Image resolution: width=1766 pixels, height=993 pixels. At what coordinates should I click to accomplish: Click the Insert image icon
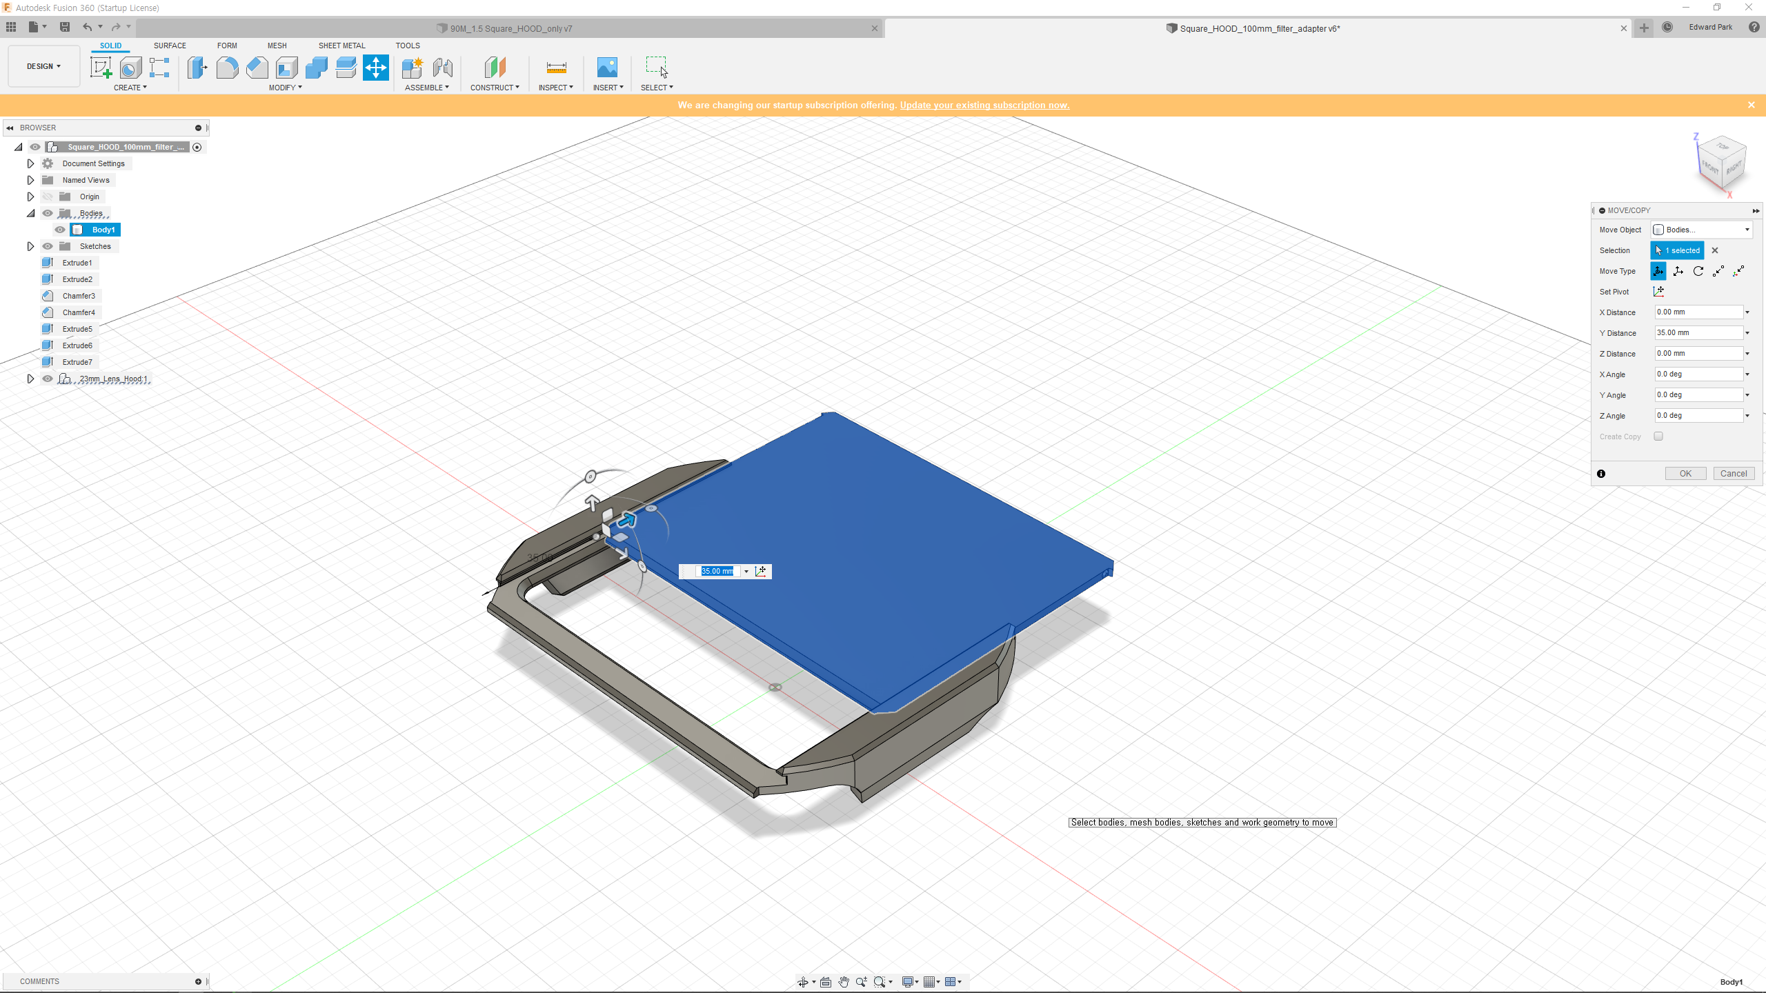pos(607,68)
